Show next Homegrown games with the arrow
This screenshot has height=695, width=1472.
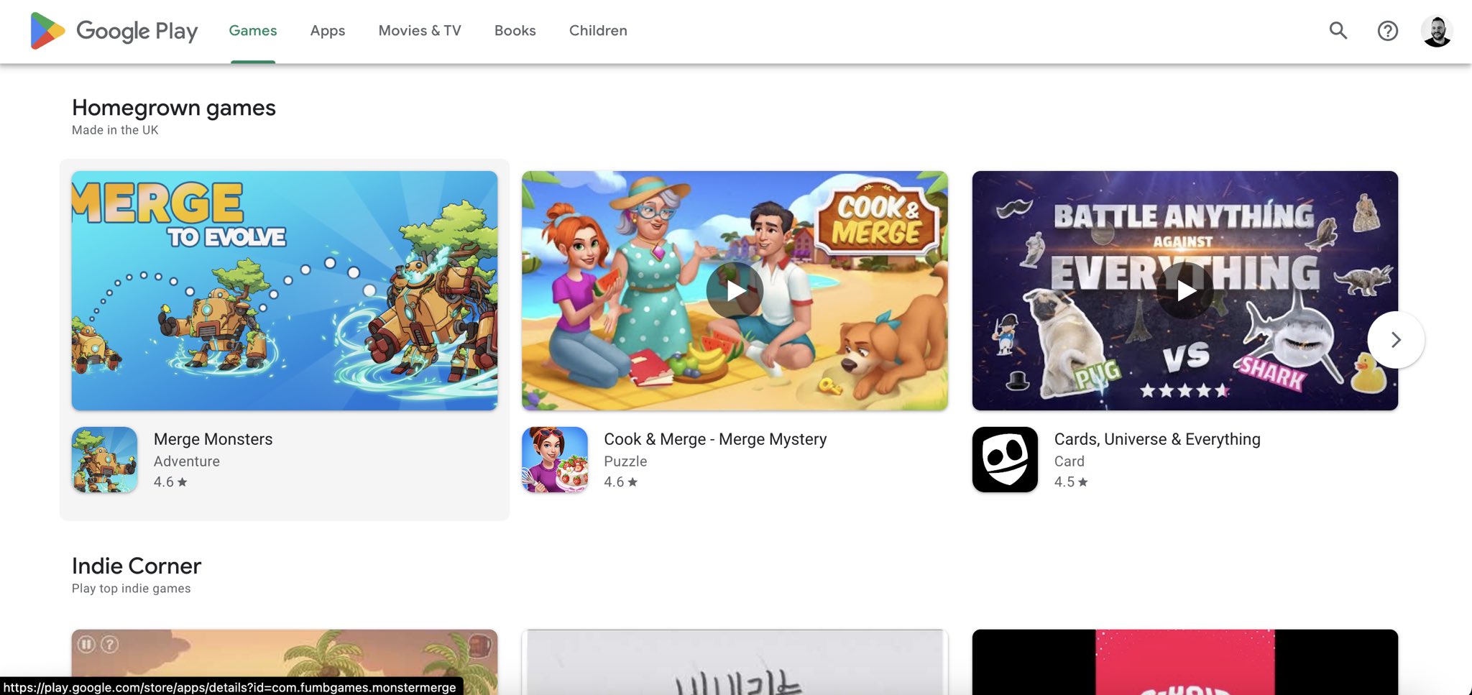pos(1396,339)
